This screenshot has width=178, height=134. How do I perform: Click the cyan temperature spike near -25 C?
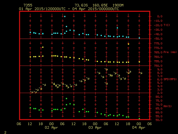117,28
